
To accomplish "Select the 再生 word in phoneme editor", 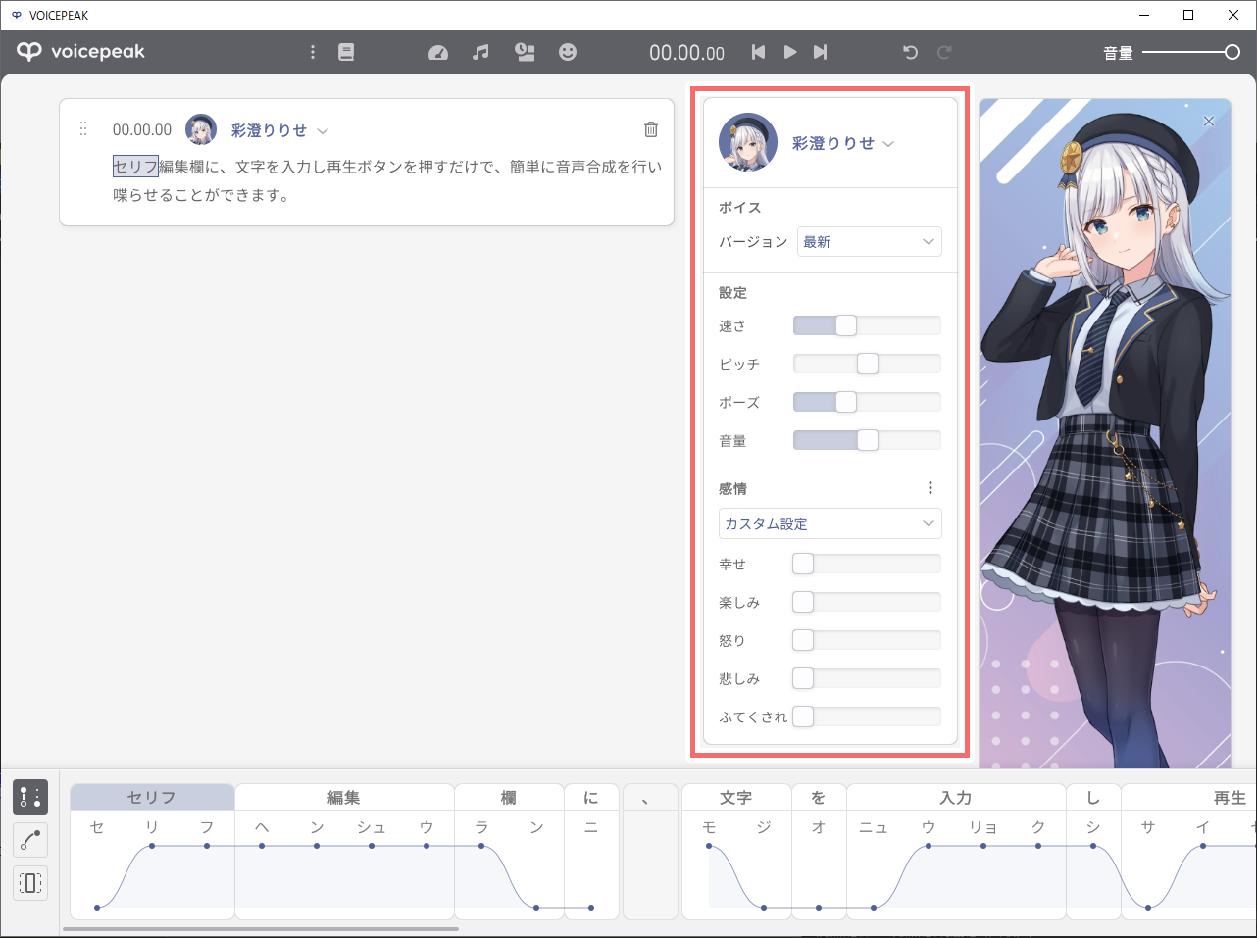I will 1189,797.
